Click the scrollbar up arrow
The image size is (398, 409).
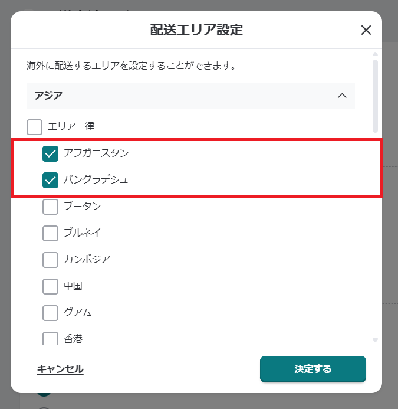click(x=375, y=53)
